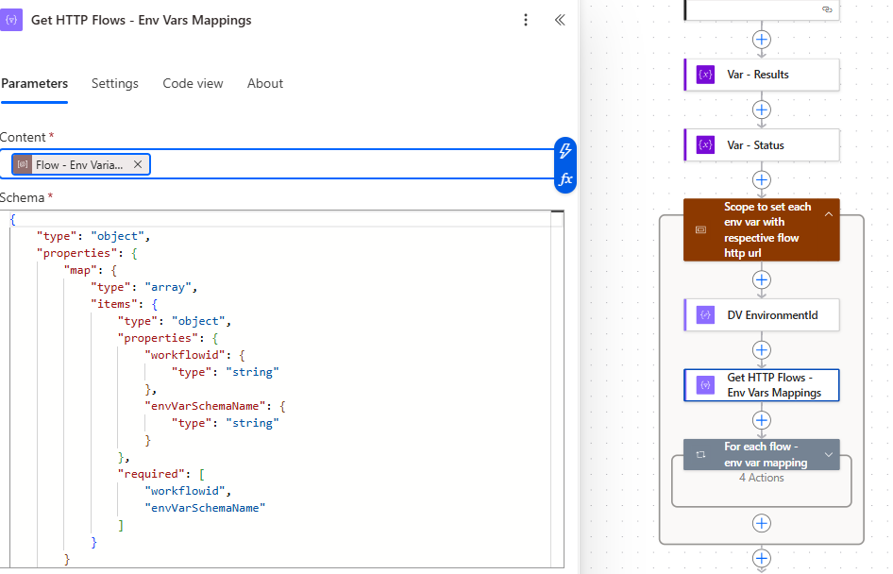Viewport: 893px width, 574px height.
Task: Open the 4 Actions inside For each flow
Action: [761, 477]
